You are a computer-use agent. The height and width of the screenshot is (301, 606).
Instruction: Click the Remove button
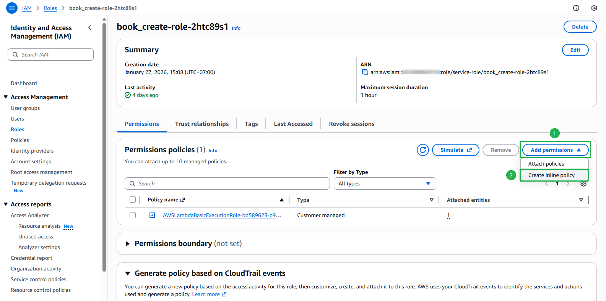click(x=500, y=150)
